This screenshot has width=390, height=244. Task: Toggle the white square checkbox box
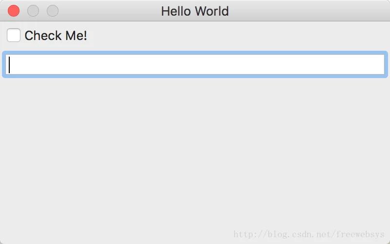[x=14, y=35]
